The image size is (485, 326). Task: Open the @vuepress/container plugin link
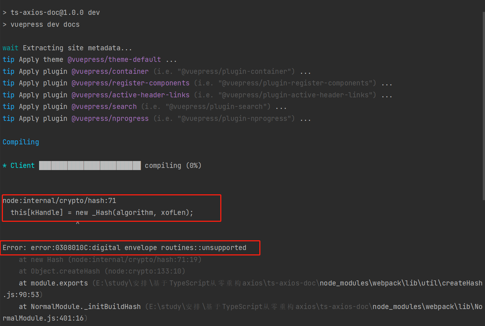[110, 72]
